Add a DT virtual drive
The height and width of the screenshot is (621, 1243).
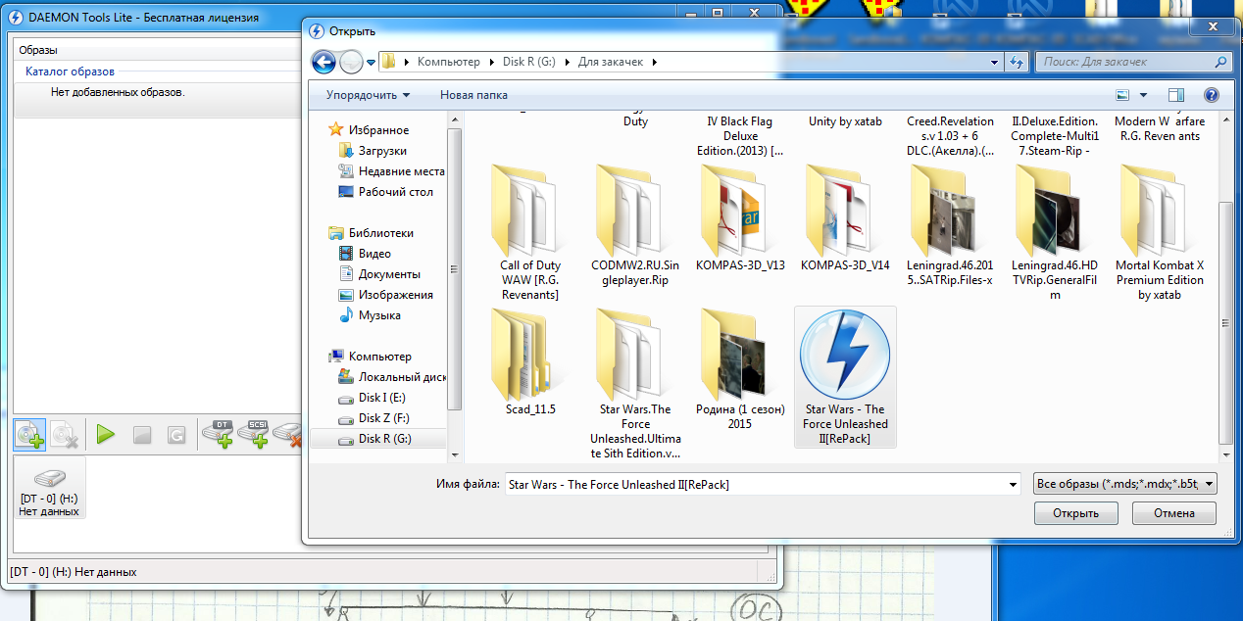point(217,435)
